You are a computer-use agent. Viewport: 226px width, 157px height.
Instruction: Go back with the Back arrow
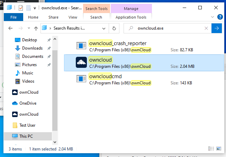(x=10, y=28)
